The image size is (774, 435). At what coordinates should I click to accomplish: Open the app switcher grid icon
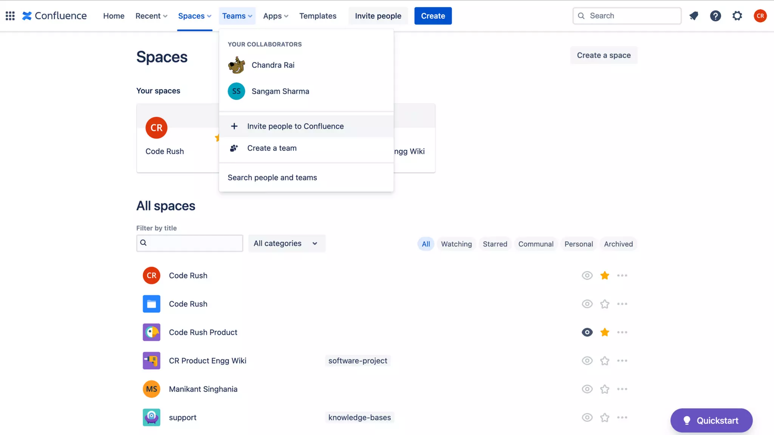tap(10, 16)
